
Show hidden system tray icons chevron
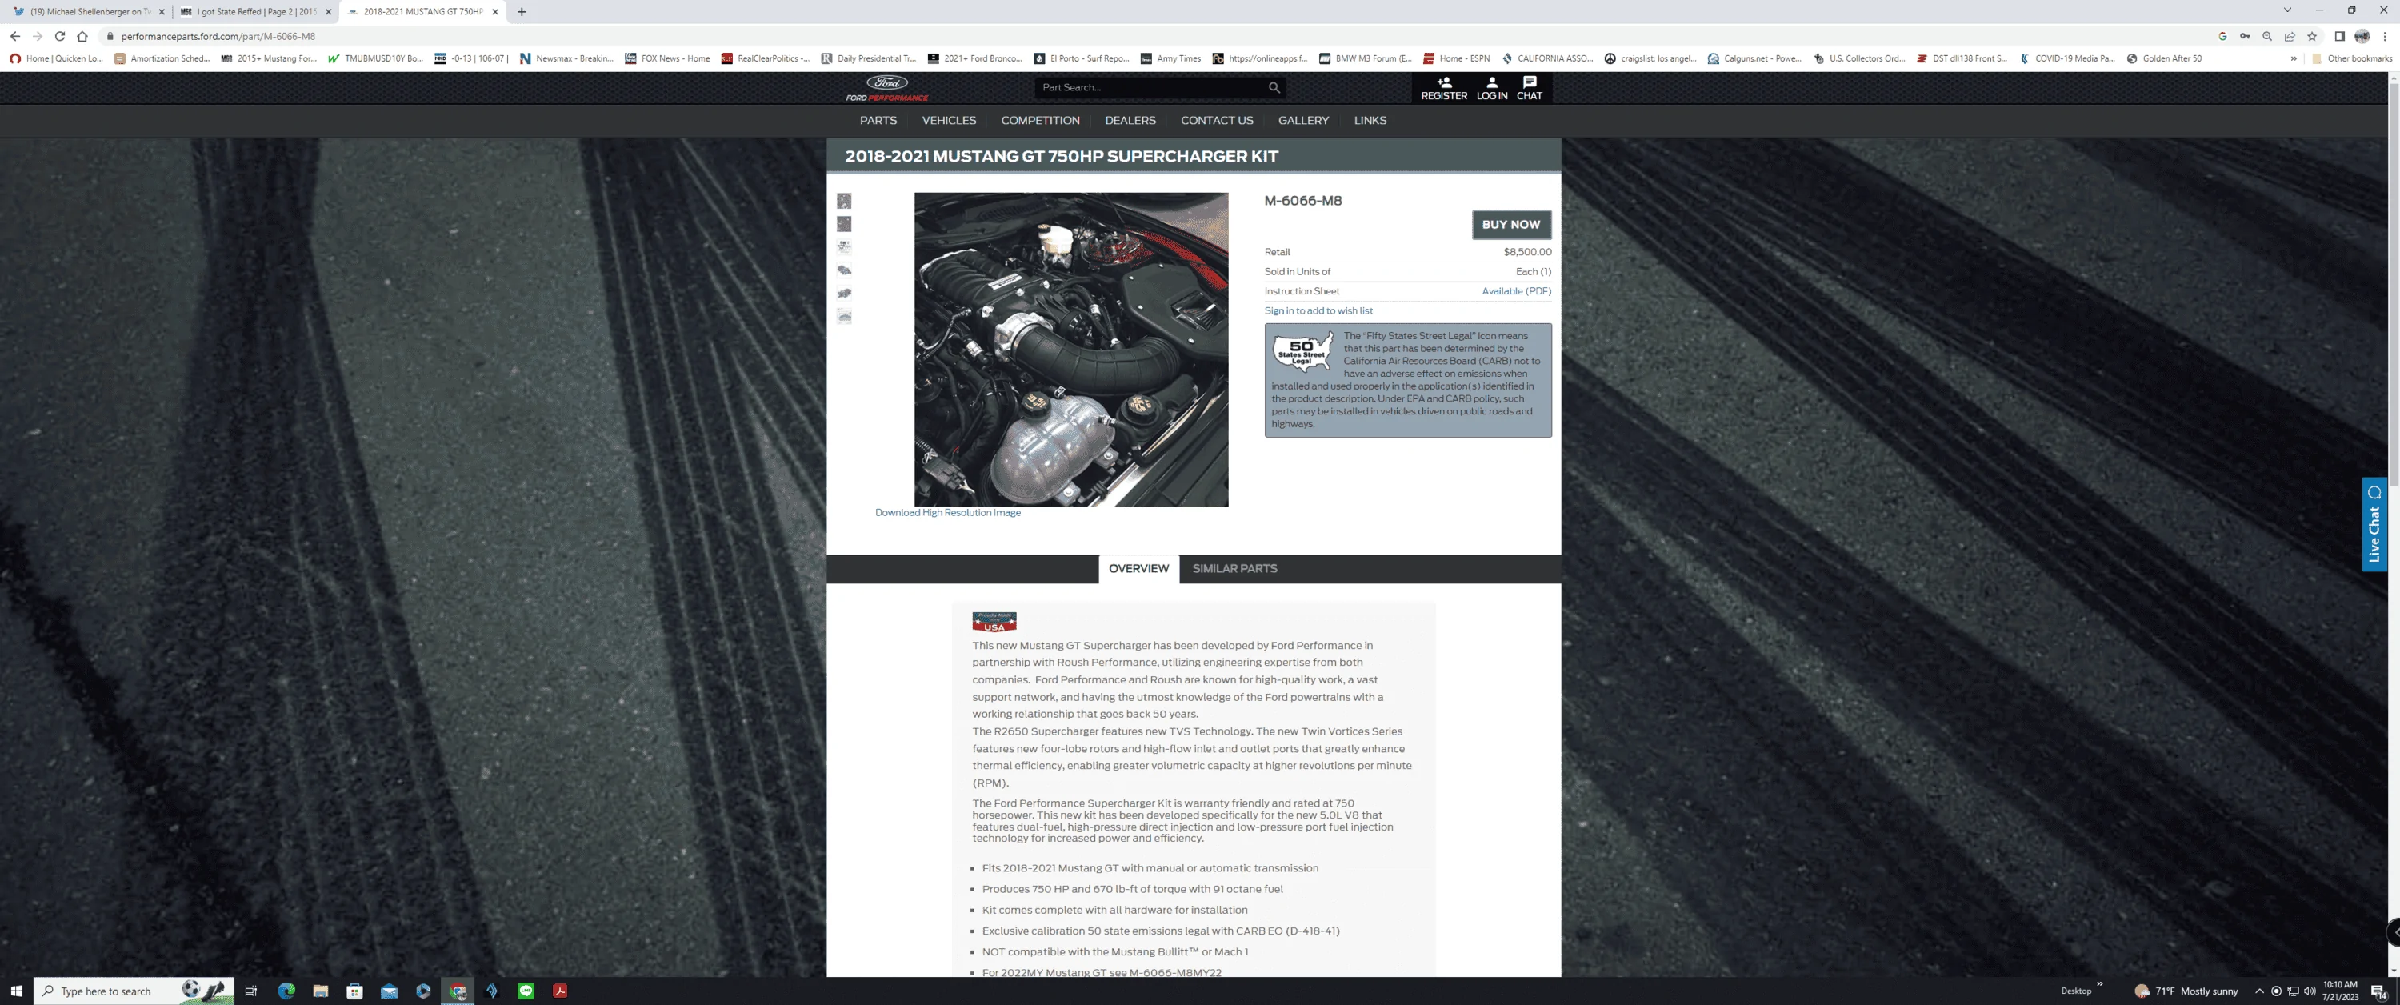pos(2258,991)
